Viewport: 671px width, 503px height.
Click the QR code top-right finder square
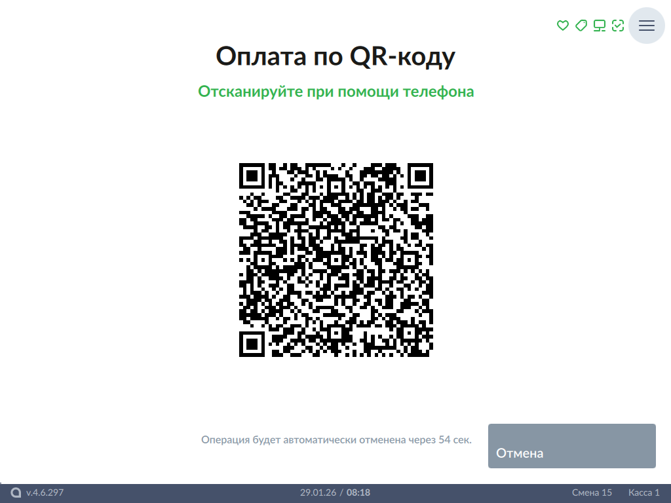tap(420, 176)
